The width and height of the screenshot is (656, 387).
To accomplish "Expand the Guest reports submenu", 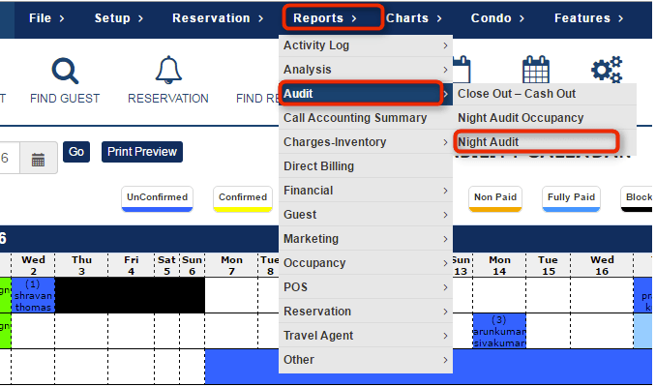I will tap(366, 215).
